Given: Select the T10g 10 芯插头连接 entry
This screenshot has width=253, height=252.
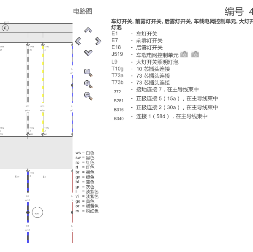Looking at the screenshot, I should pos(141,69).
